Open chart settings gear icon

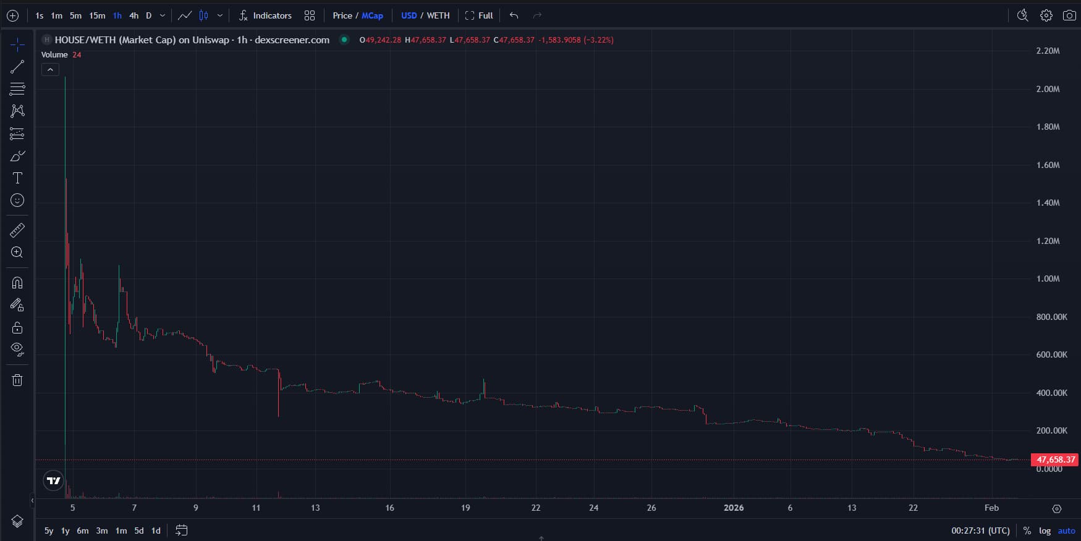[1046, 15]
